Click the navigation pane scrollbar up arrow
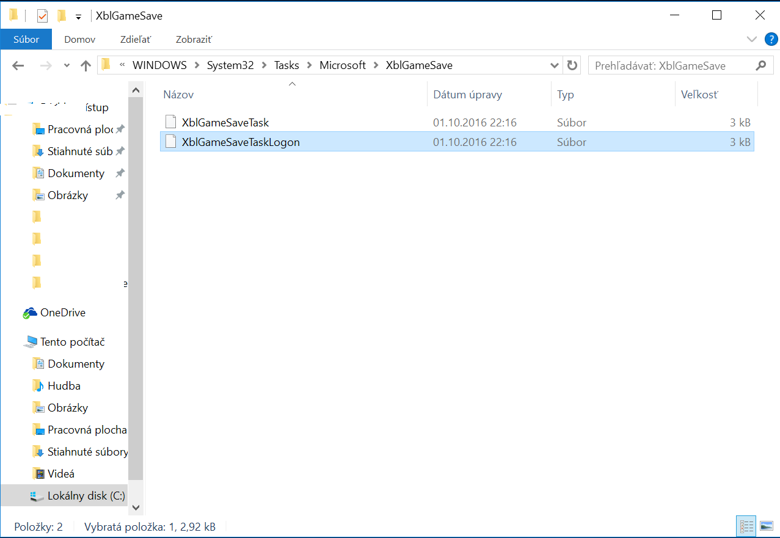This screenshot has width=780, height=538. (x=136, y=90)
